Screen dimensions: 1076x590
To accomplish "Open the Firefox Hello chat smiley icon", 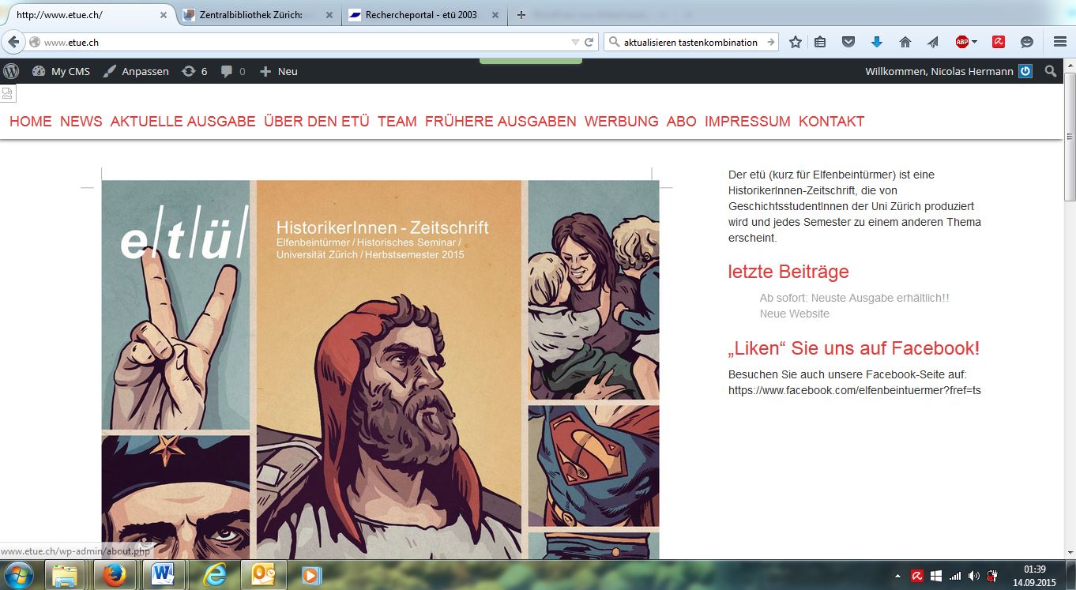I will (x=1027, y=43).
